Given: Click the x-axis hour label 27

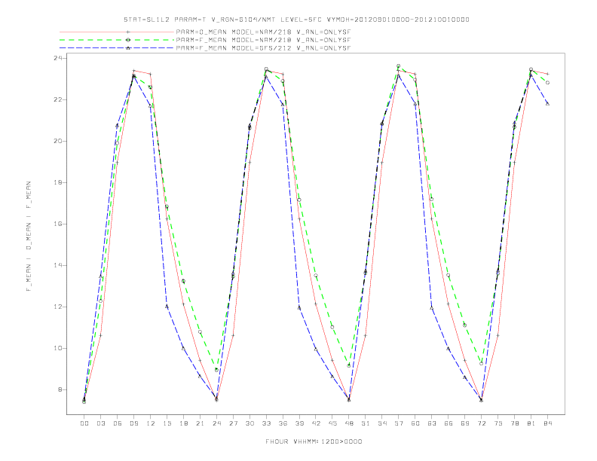Looking at the screenshot, I should click(233, 423).
